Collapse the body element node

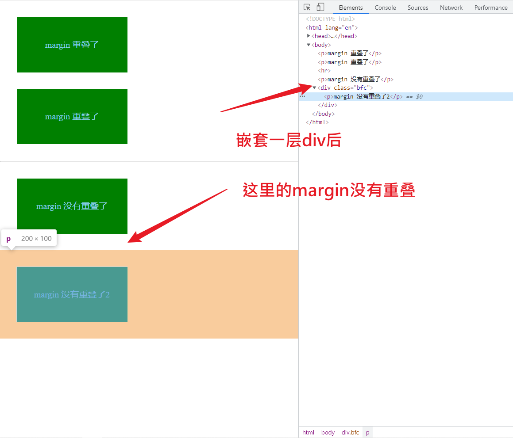(x=309, y=45)
